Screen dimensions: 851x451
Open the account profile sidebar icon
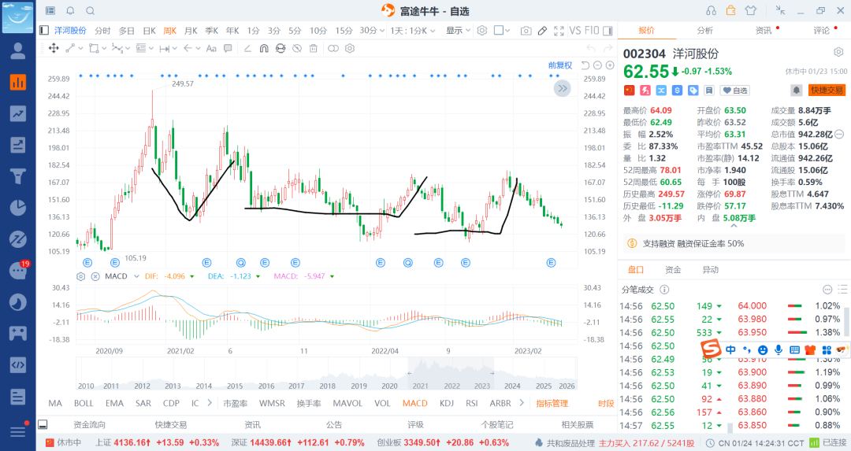[18, 51]
